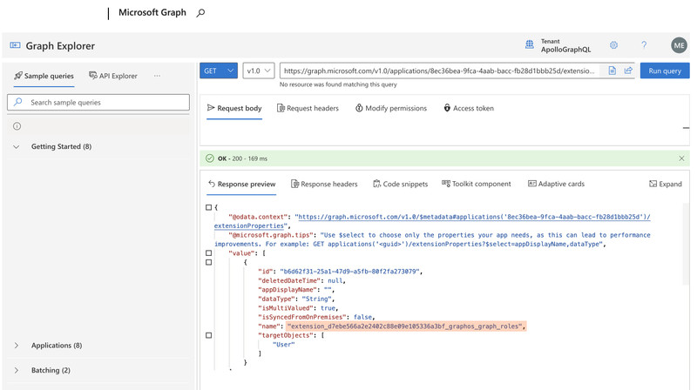Click the share query icon
This screenshot has height=390, width=697.
[628, 71]
